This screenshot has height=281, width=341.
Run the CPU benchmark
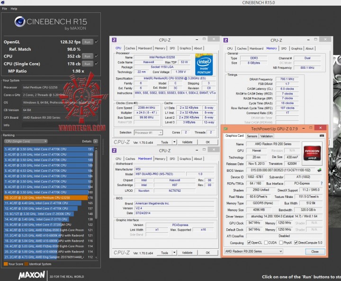point(88,56)
